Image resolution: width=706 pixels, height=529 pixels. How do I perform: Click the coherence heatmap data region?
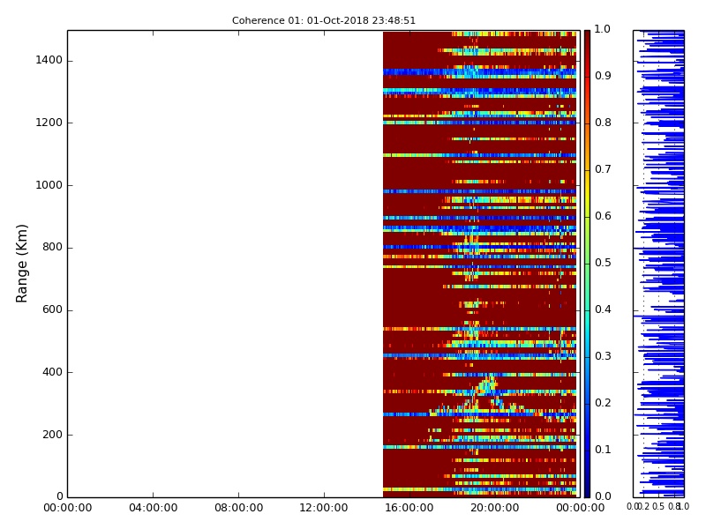[x=479, y=264]
